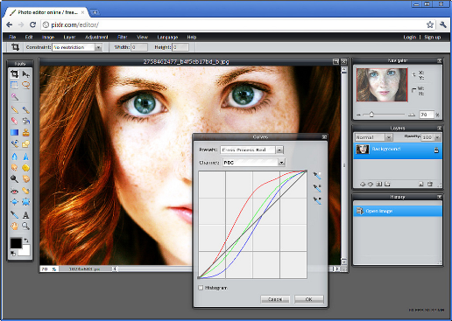
Task: Select the pink Eraser tool
Action: pos(14,121)
